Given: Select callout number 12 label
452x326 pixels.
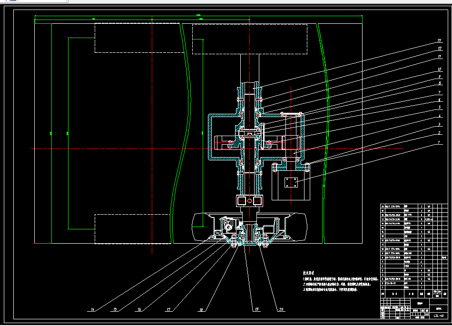Looking at the screenshot, I should pos(440,49).
